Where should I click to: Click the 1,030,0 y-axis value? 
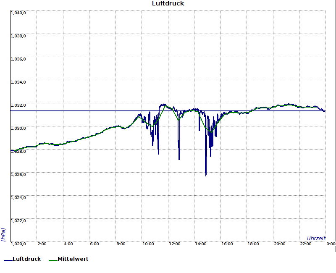click(x=18, y=129)
